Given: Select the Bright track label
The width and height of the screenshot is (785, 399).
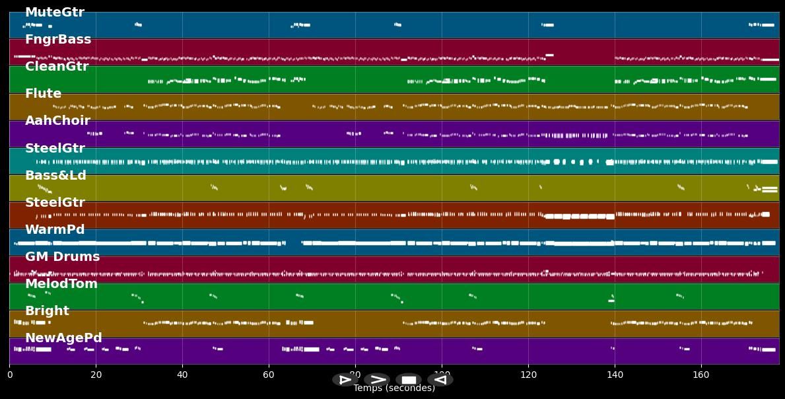Looking at the screenshot, I should [x=47, y=311].
